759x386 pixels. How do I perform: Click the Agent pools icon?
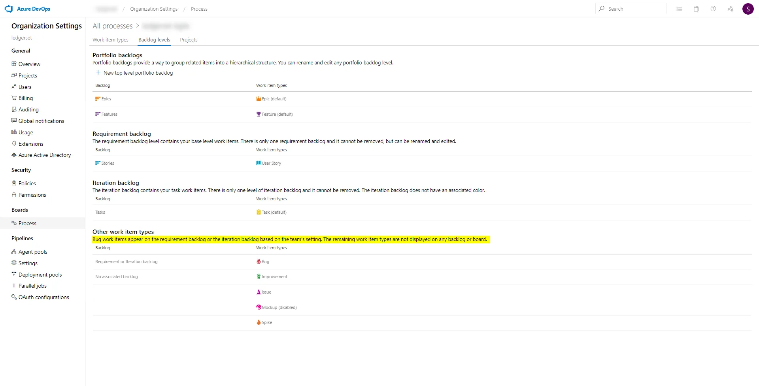coord(14,251)
